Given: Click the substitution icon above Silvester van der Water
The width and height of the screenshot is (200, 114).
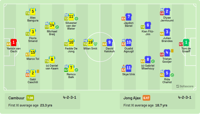Looking at the screenshot, I should click(66, 15).
